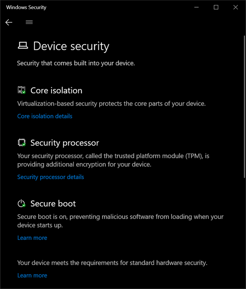The width and height of the screenshot is (246, 289).
Task: Open Core isolation details
Action: pos(45,116)
